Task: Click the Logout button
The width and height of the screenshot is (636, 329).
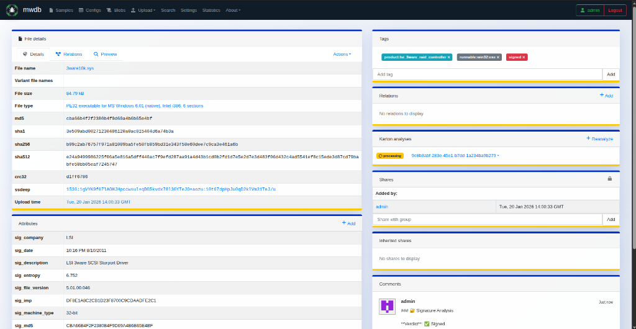Action: point(614,11)
